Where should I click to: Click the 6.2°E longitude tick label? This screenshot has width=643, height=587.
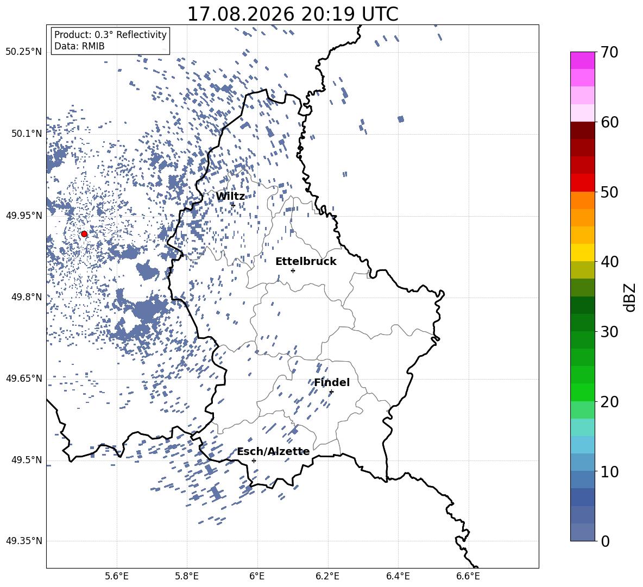point(327,576)
